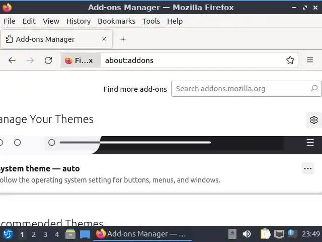322x242 pixels.
Task: Open the Help menu
Action: pos(175,21)
